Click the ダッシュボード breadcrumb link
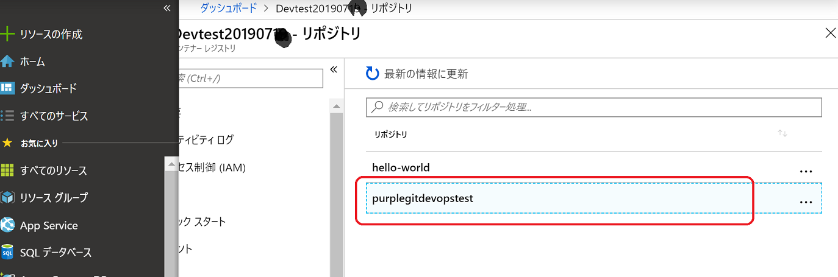This screenshot has height=277, width=838. (228, 9)
